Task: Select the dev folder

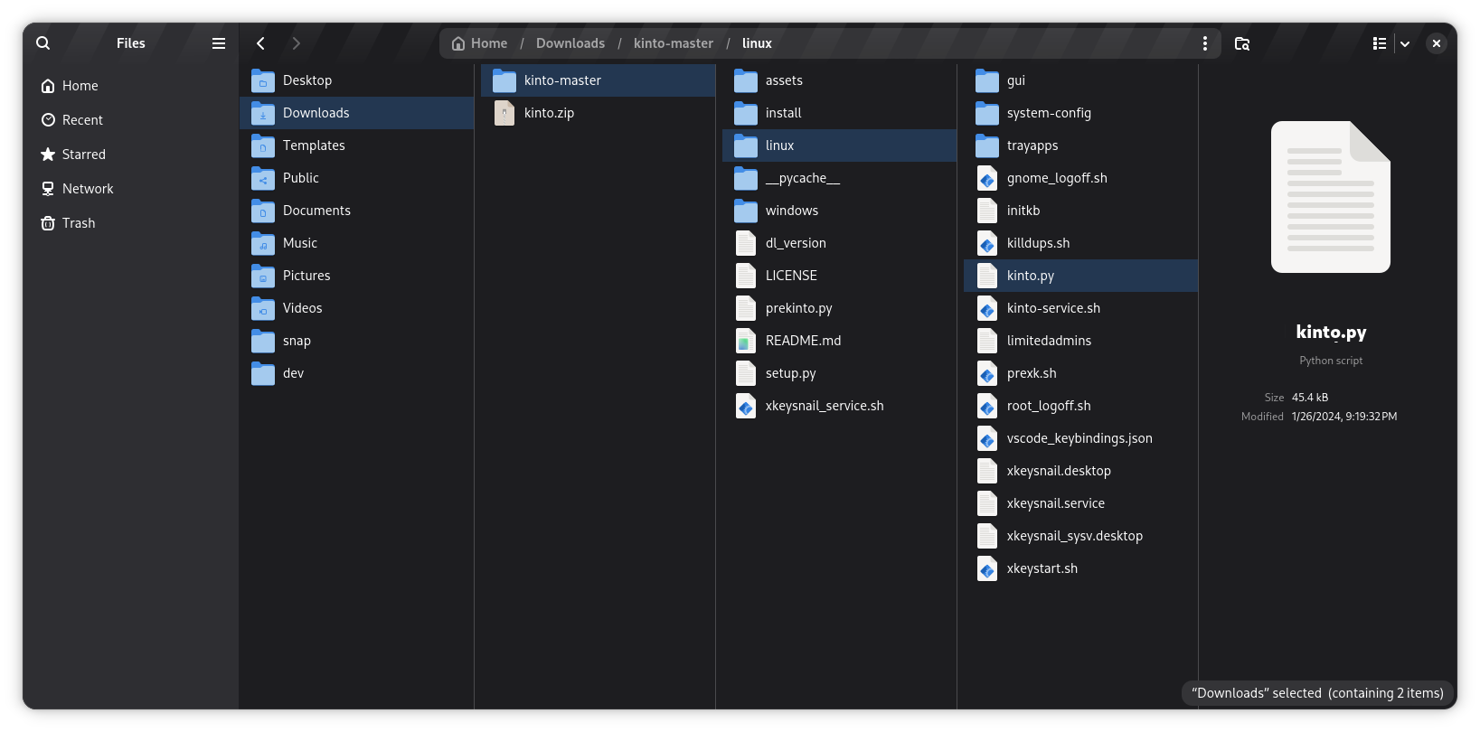Action: [x=357, y=373]
